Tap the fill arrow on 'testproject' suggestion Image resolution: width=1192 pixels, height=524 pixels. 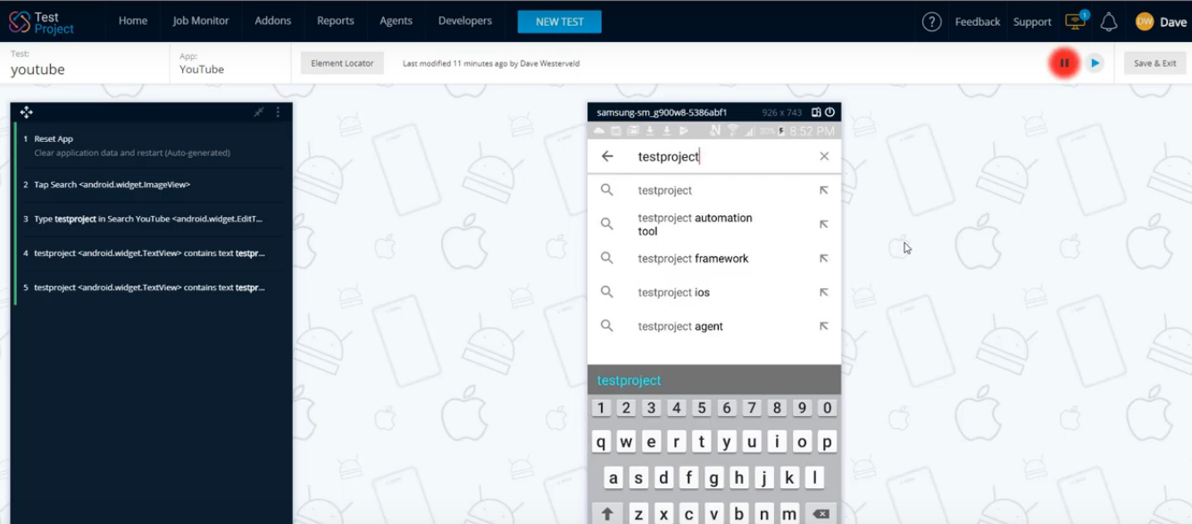[824, 190]
